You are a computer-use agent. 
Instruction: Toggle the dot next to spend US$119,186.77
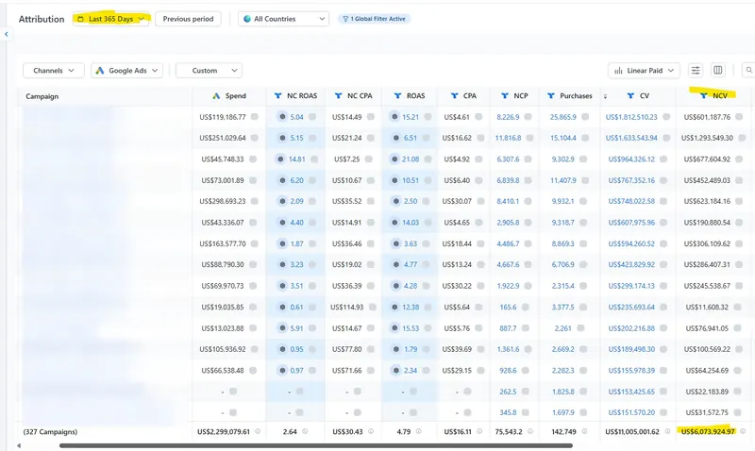(254, 116)
